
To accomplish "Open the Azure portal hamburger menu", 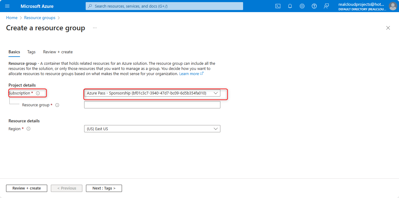I will [8, 6].
